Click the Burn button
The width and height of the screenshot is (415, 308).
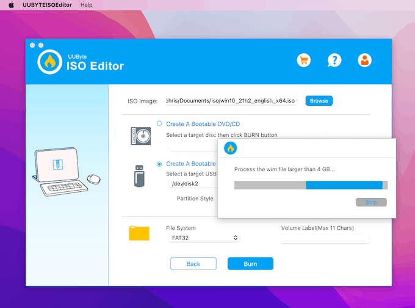[250, 264]
